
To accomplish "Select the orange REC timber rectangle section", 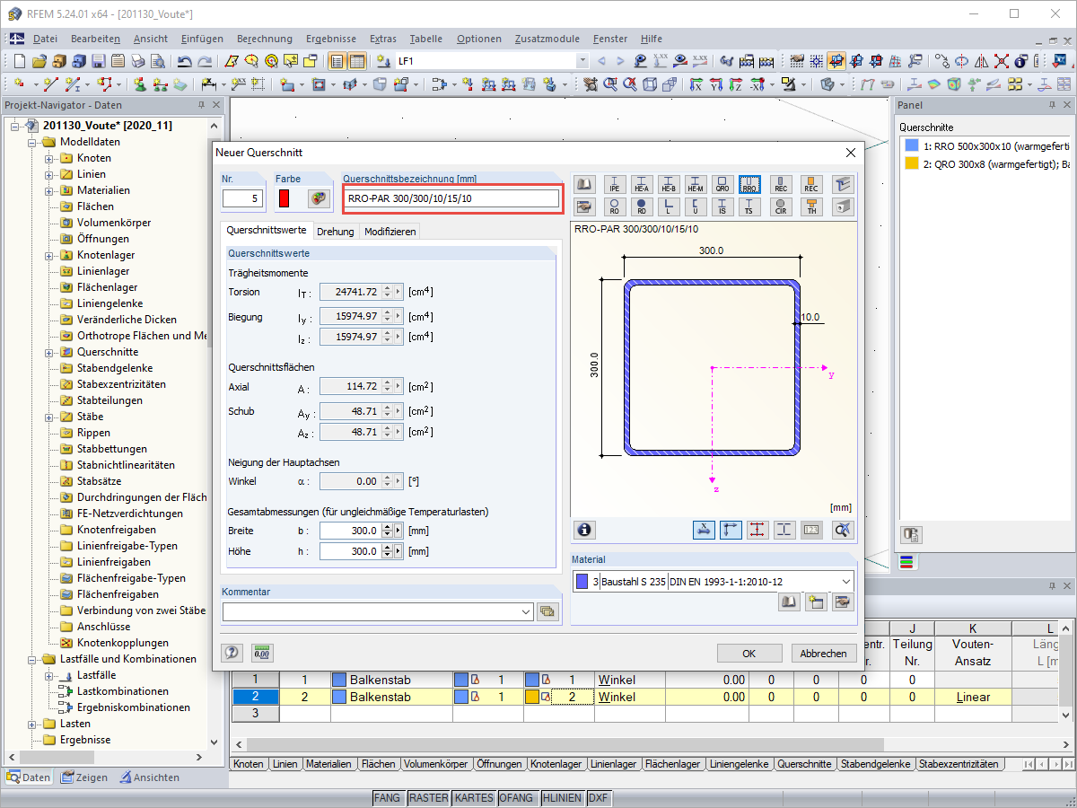I will tap(811, 184).
